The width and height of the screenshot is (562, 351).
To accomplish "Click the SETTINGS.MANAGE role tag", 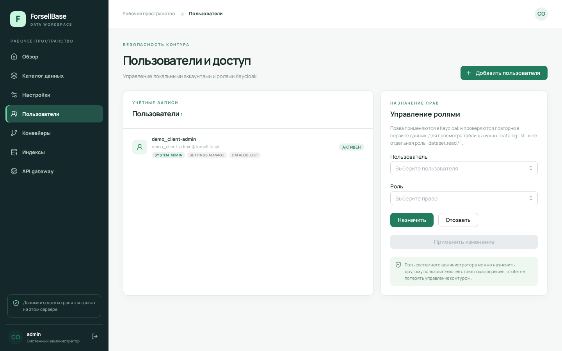I will click(207, 155).
